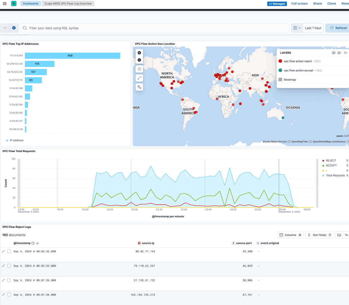
Task: Click the Full screen link
Action: pos(299,4)
